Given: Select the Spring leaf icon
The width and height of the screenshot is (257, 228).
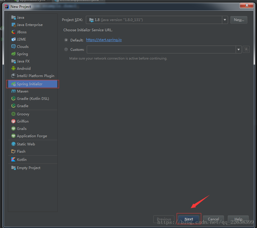Looking at the screenshot, I should [13, 54].
